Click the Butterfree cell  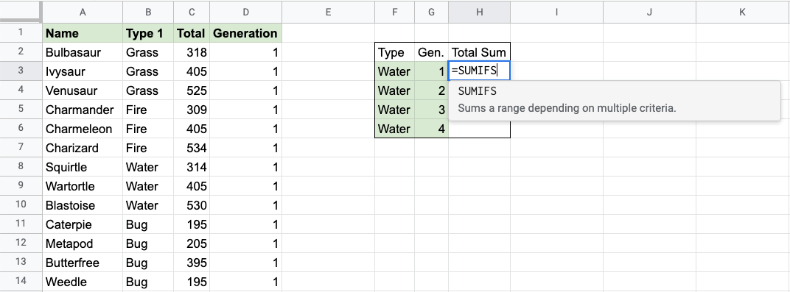pyautogui.click(x=83, y=263)
